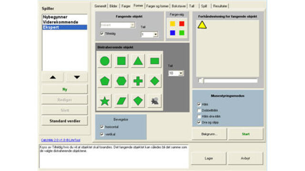Choose the green pentagon shape
305x171 pixels.
(105, 81)
